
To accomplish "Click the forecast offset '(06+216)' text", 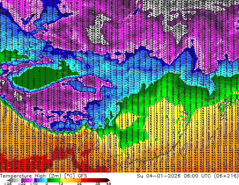I will click(x=226, y=176).
